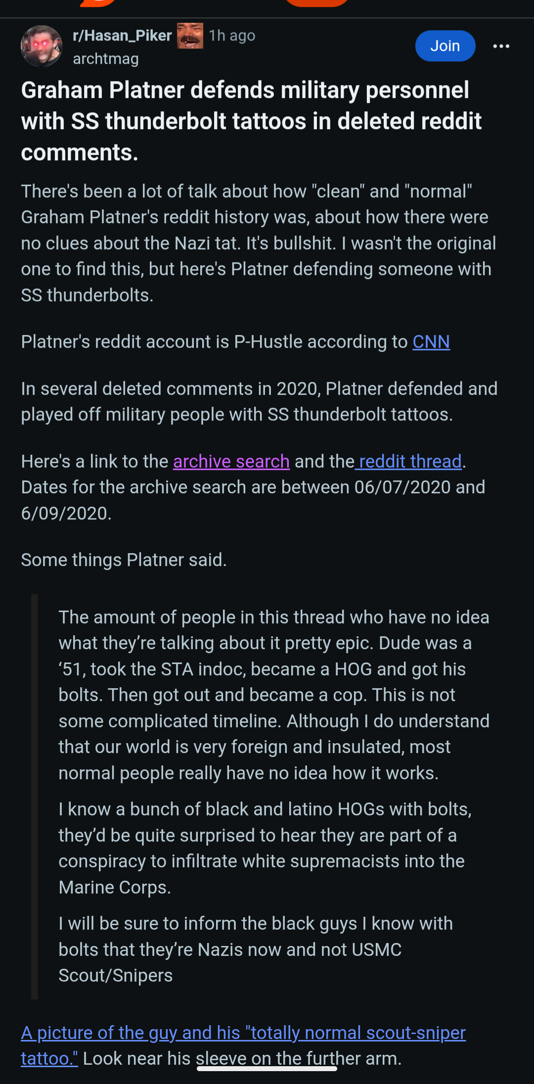Open the reddit thread link
This screenshot has height=1084, width=534.
point(410,462)
